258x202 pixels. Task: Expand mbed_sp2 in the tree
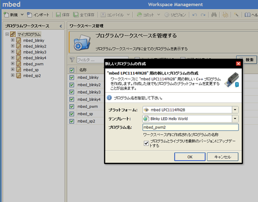pos(12,75)
